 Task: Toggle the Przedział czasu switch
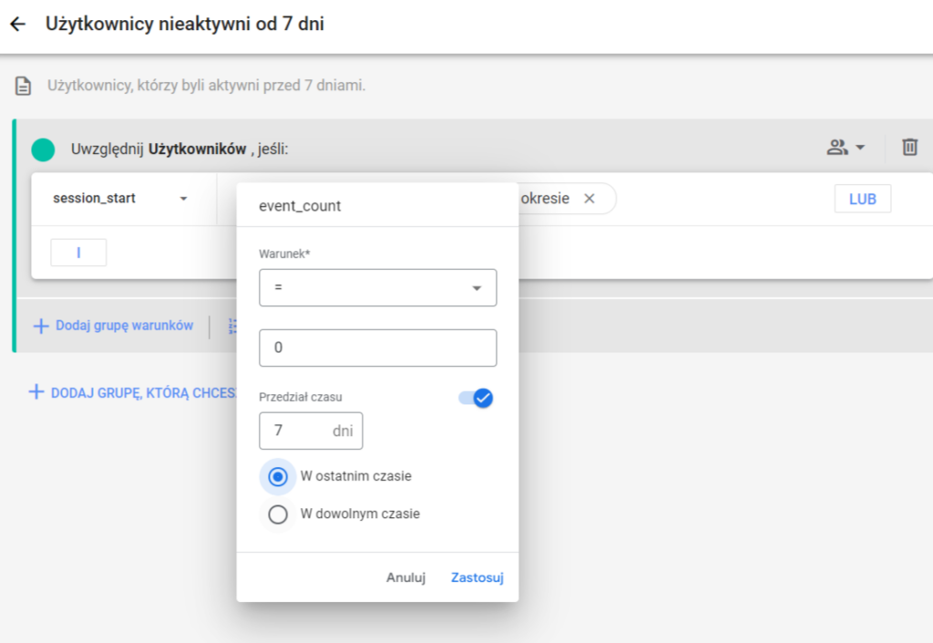tap(476, 398)
